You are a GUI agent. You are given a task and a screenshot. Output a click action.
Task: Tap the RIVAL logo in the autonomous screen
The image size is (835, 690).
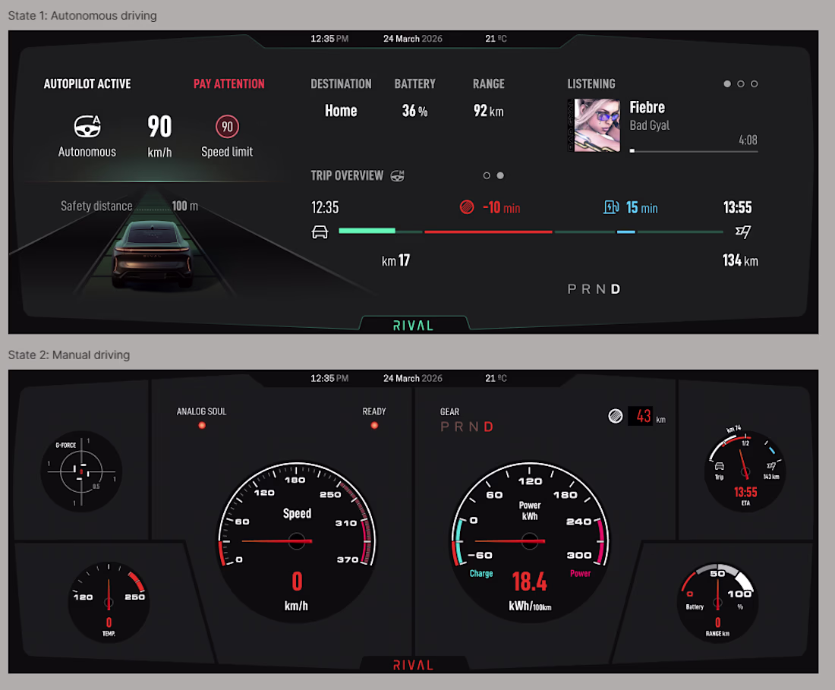(413, 326)
